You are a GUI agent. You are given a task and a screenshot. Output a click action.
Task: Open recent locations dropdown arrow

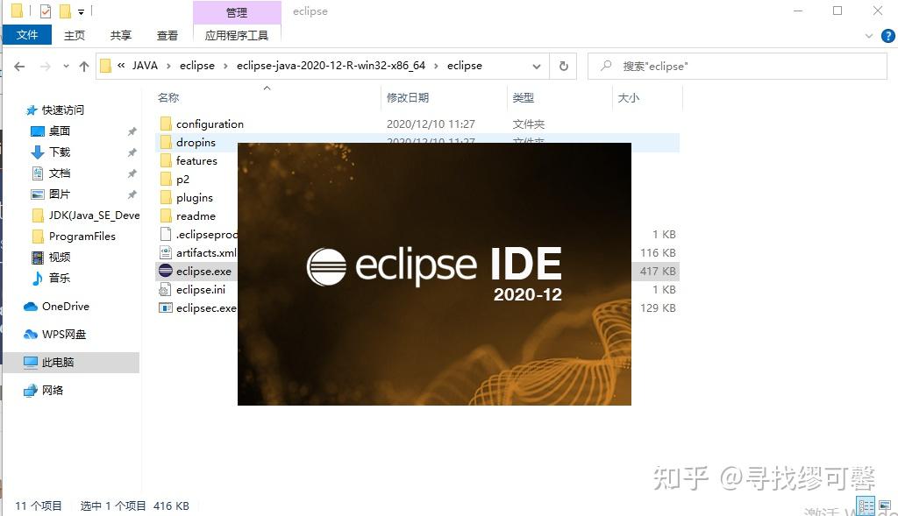(x=67, y=67)
